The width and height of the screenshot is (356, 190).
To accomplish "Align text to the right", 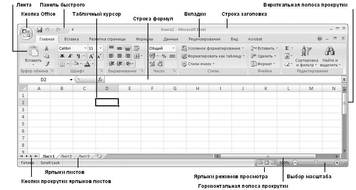I will coord(128,56).
